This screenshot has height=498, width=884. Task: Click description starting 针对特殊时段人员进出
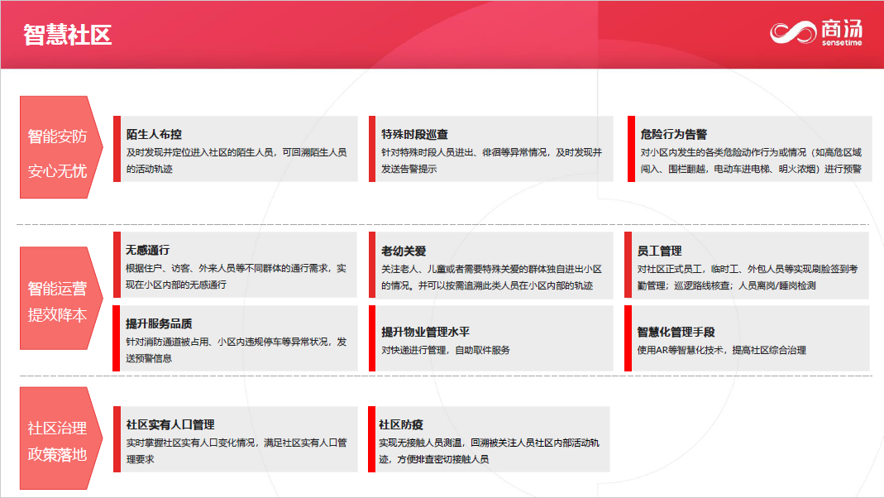click(491, 160)
